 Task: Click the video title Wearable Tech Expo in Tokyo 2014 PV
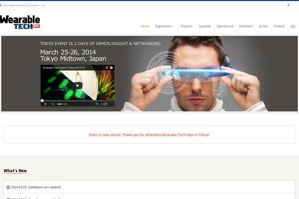click(64, 68)
